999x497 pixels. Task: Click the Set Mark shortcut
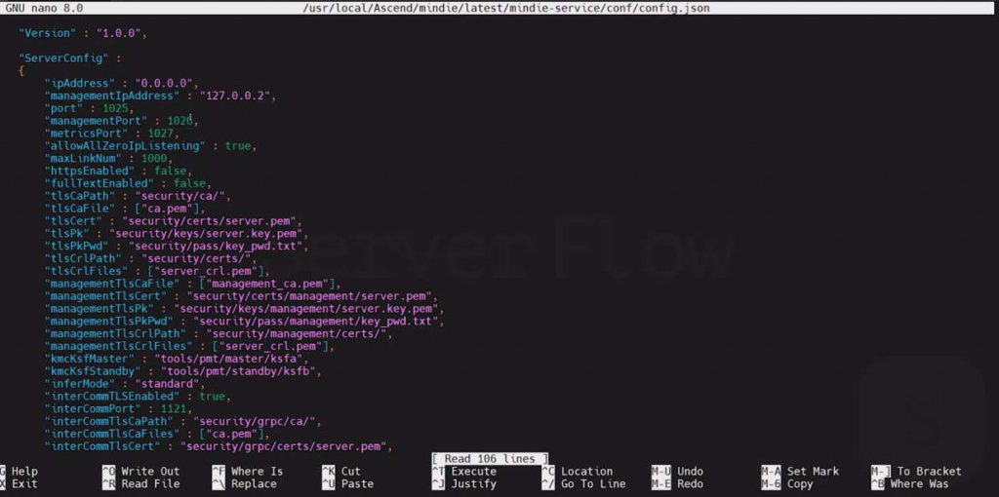click(813, 472)
